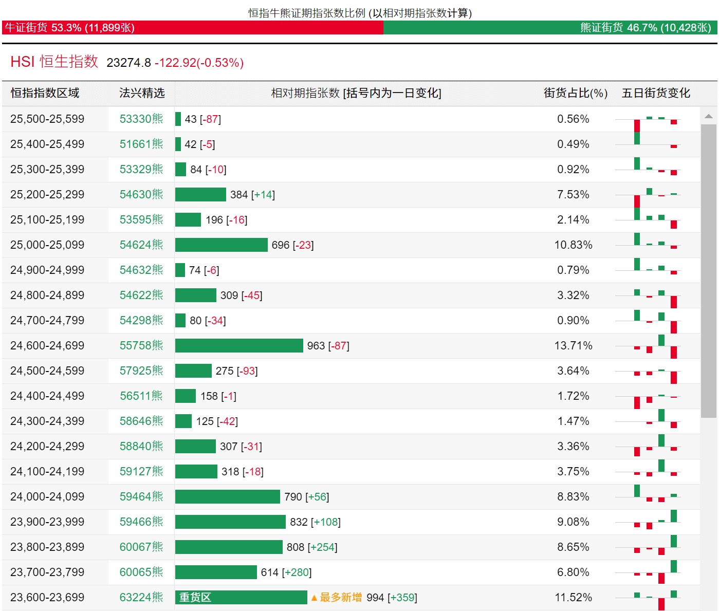719x611 pixels.
Task: Go to warrant 60065熊
Action: (141, 572)
